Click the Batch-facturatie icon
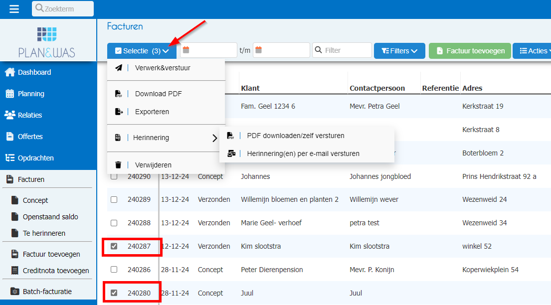The image size is (551, 305). pyautogui.click(x=15, y=292)
